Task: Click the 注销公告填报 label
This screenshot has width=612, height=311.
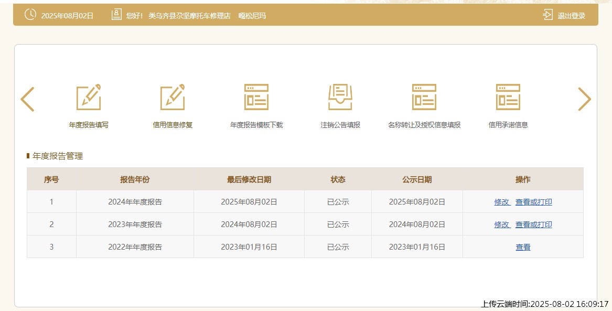Action: [340, 125]
